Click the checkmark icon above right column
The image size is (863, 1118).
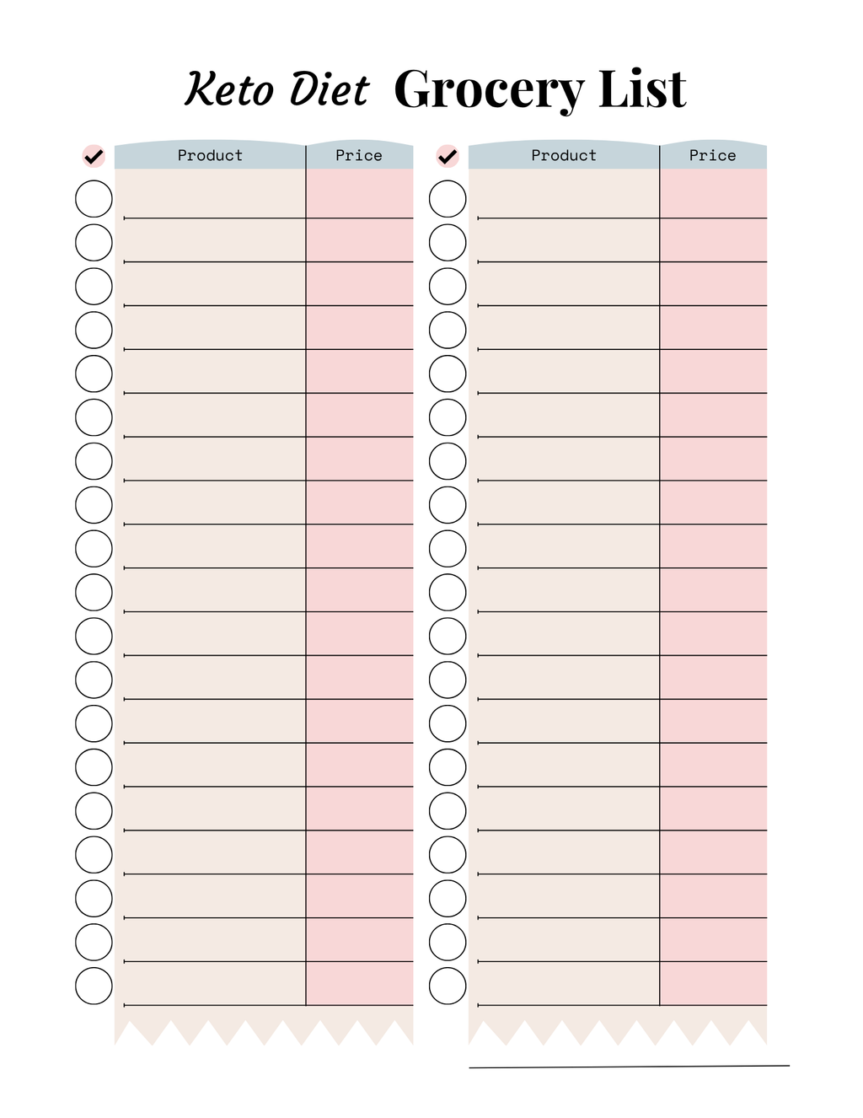[448, 156]
